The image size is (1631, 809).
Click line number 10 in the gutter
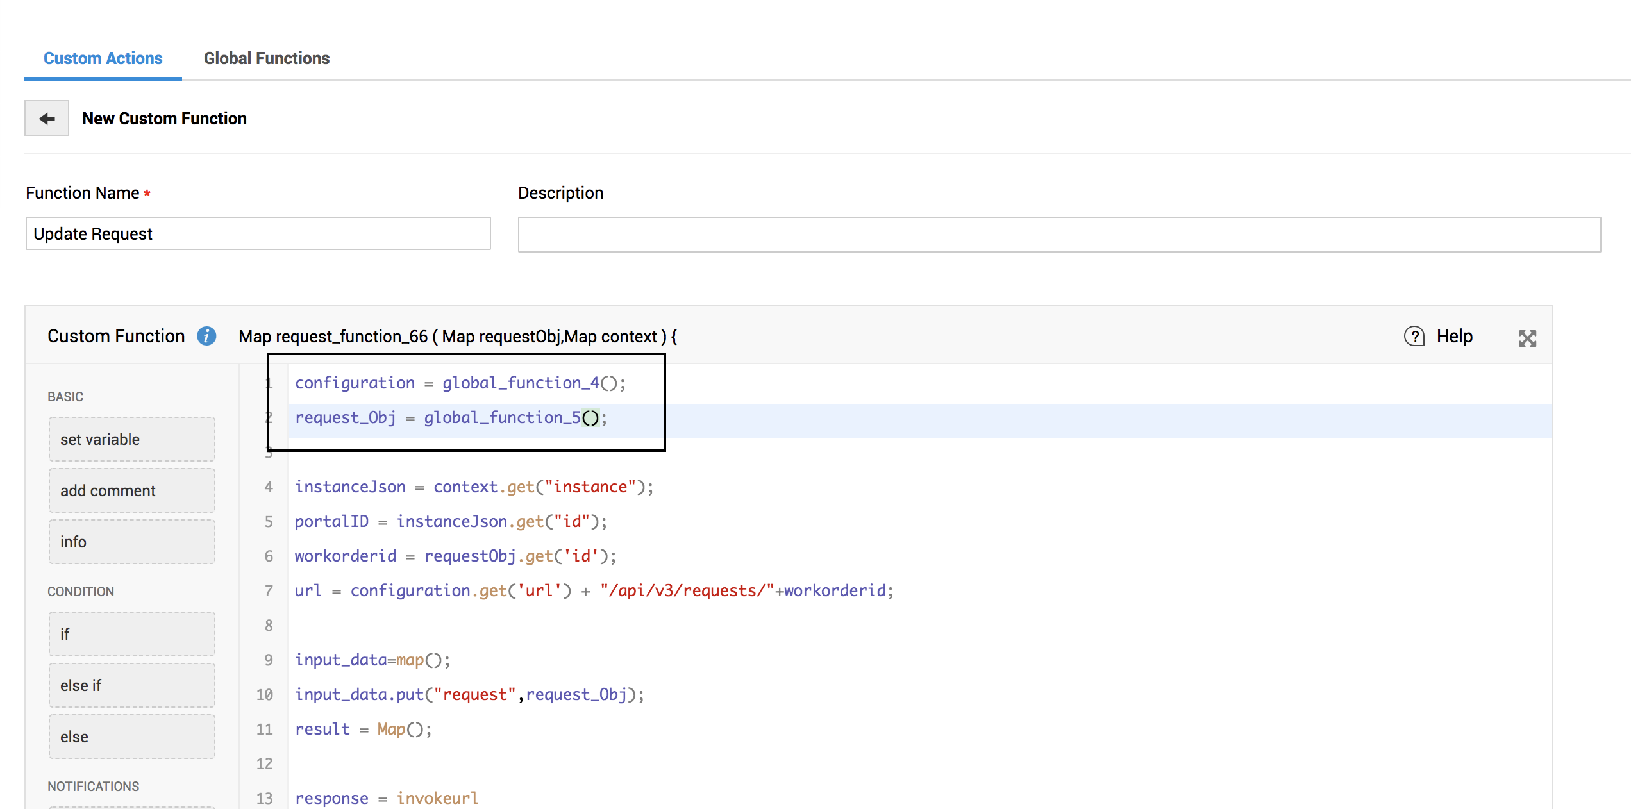[264, 694]
